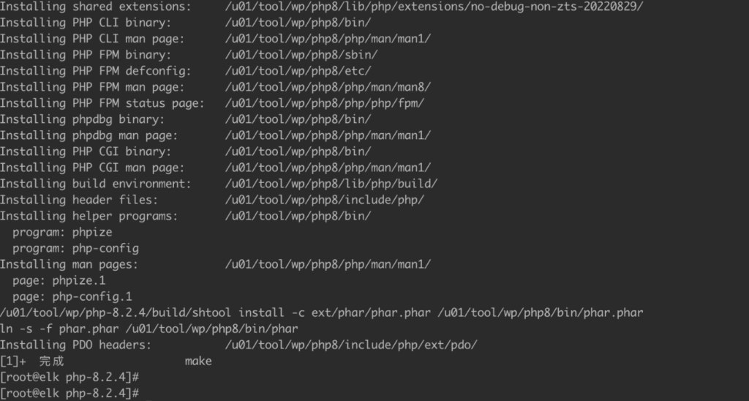Click the PHP FPM status page path

coord(325,103)
